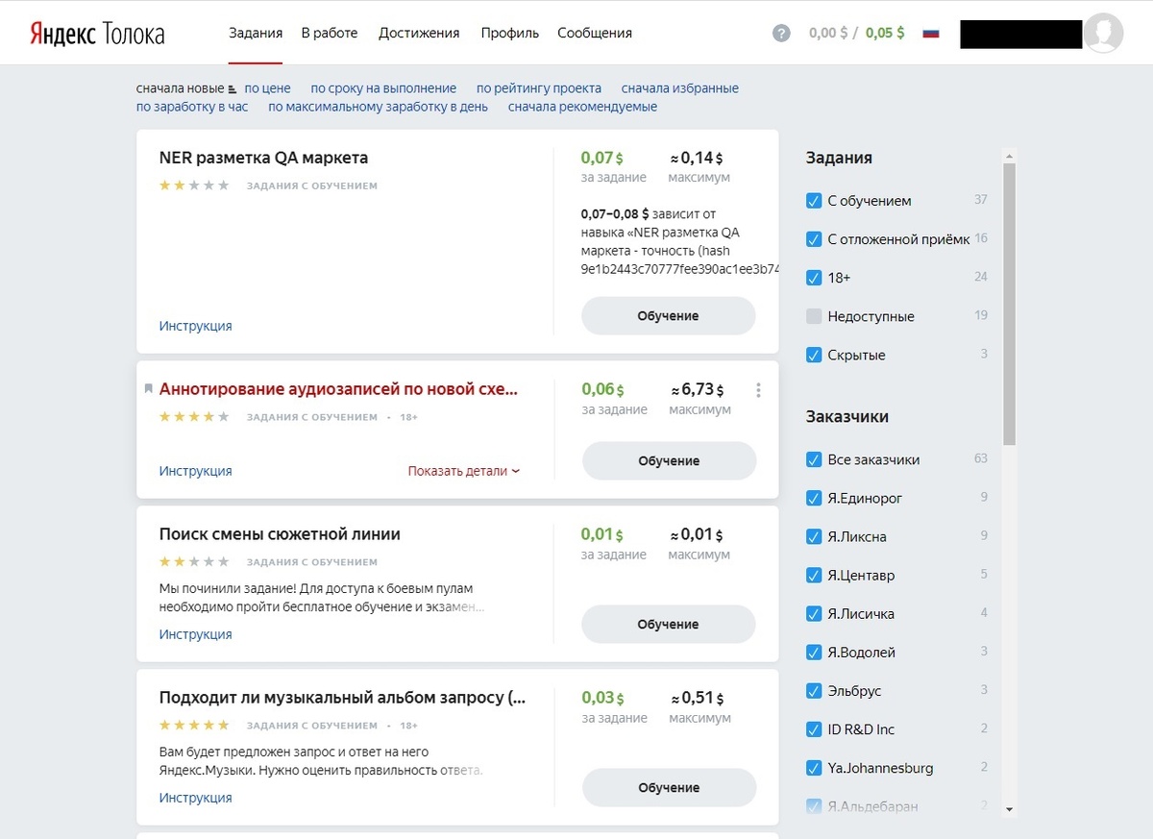Click the filter sidebar scrollbar thumb
Viewport: 1153px width, 839px height.
[1009, 303]
